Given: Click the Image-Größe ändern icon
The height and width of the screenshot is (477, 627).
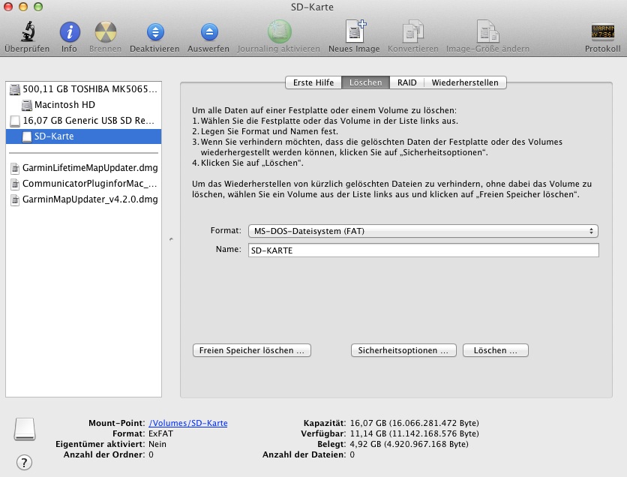Looking at the screenshot, I should coord(487,31).
